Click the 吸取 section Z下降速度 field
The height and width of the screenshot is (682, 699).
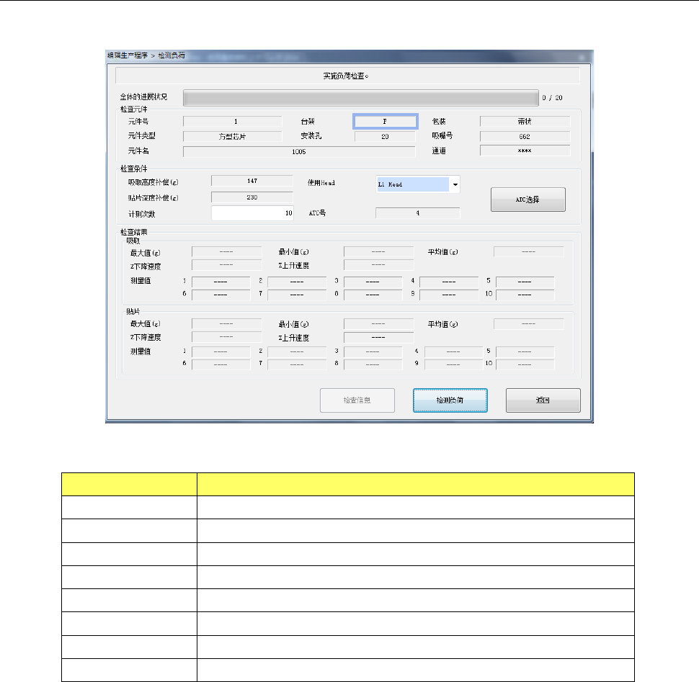[x=226, y=265]
